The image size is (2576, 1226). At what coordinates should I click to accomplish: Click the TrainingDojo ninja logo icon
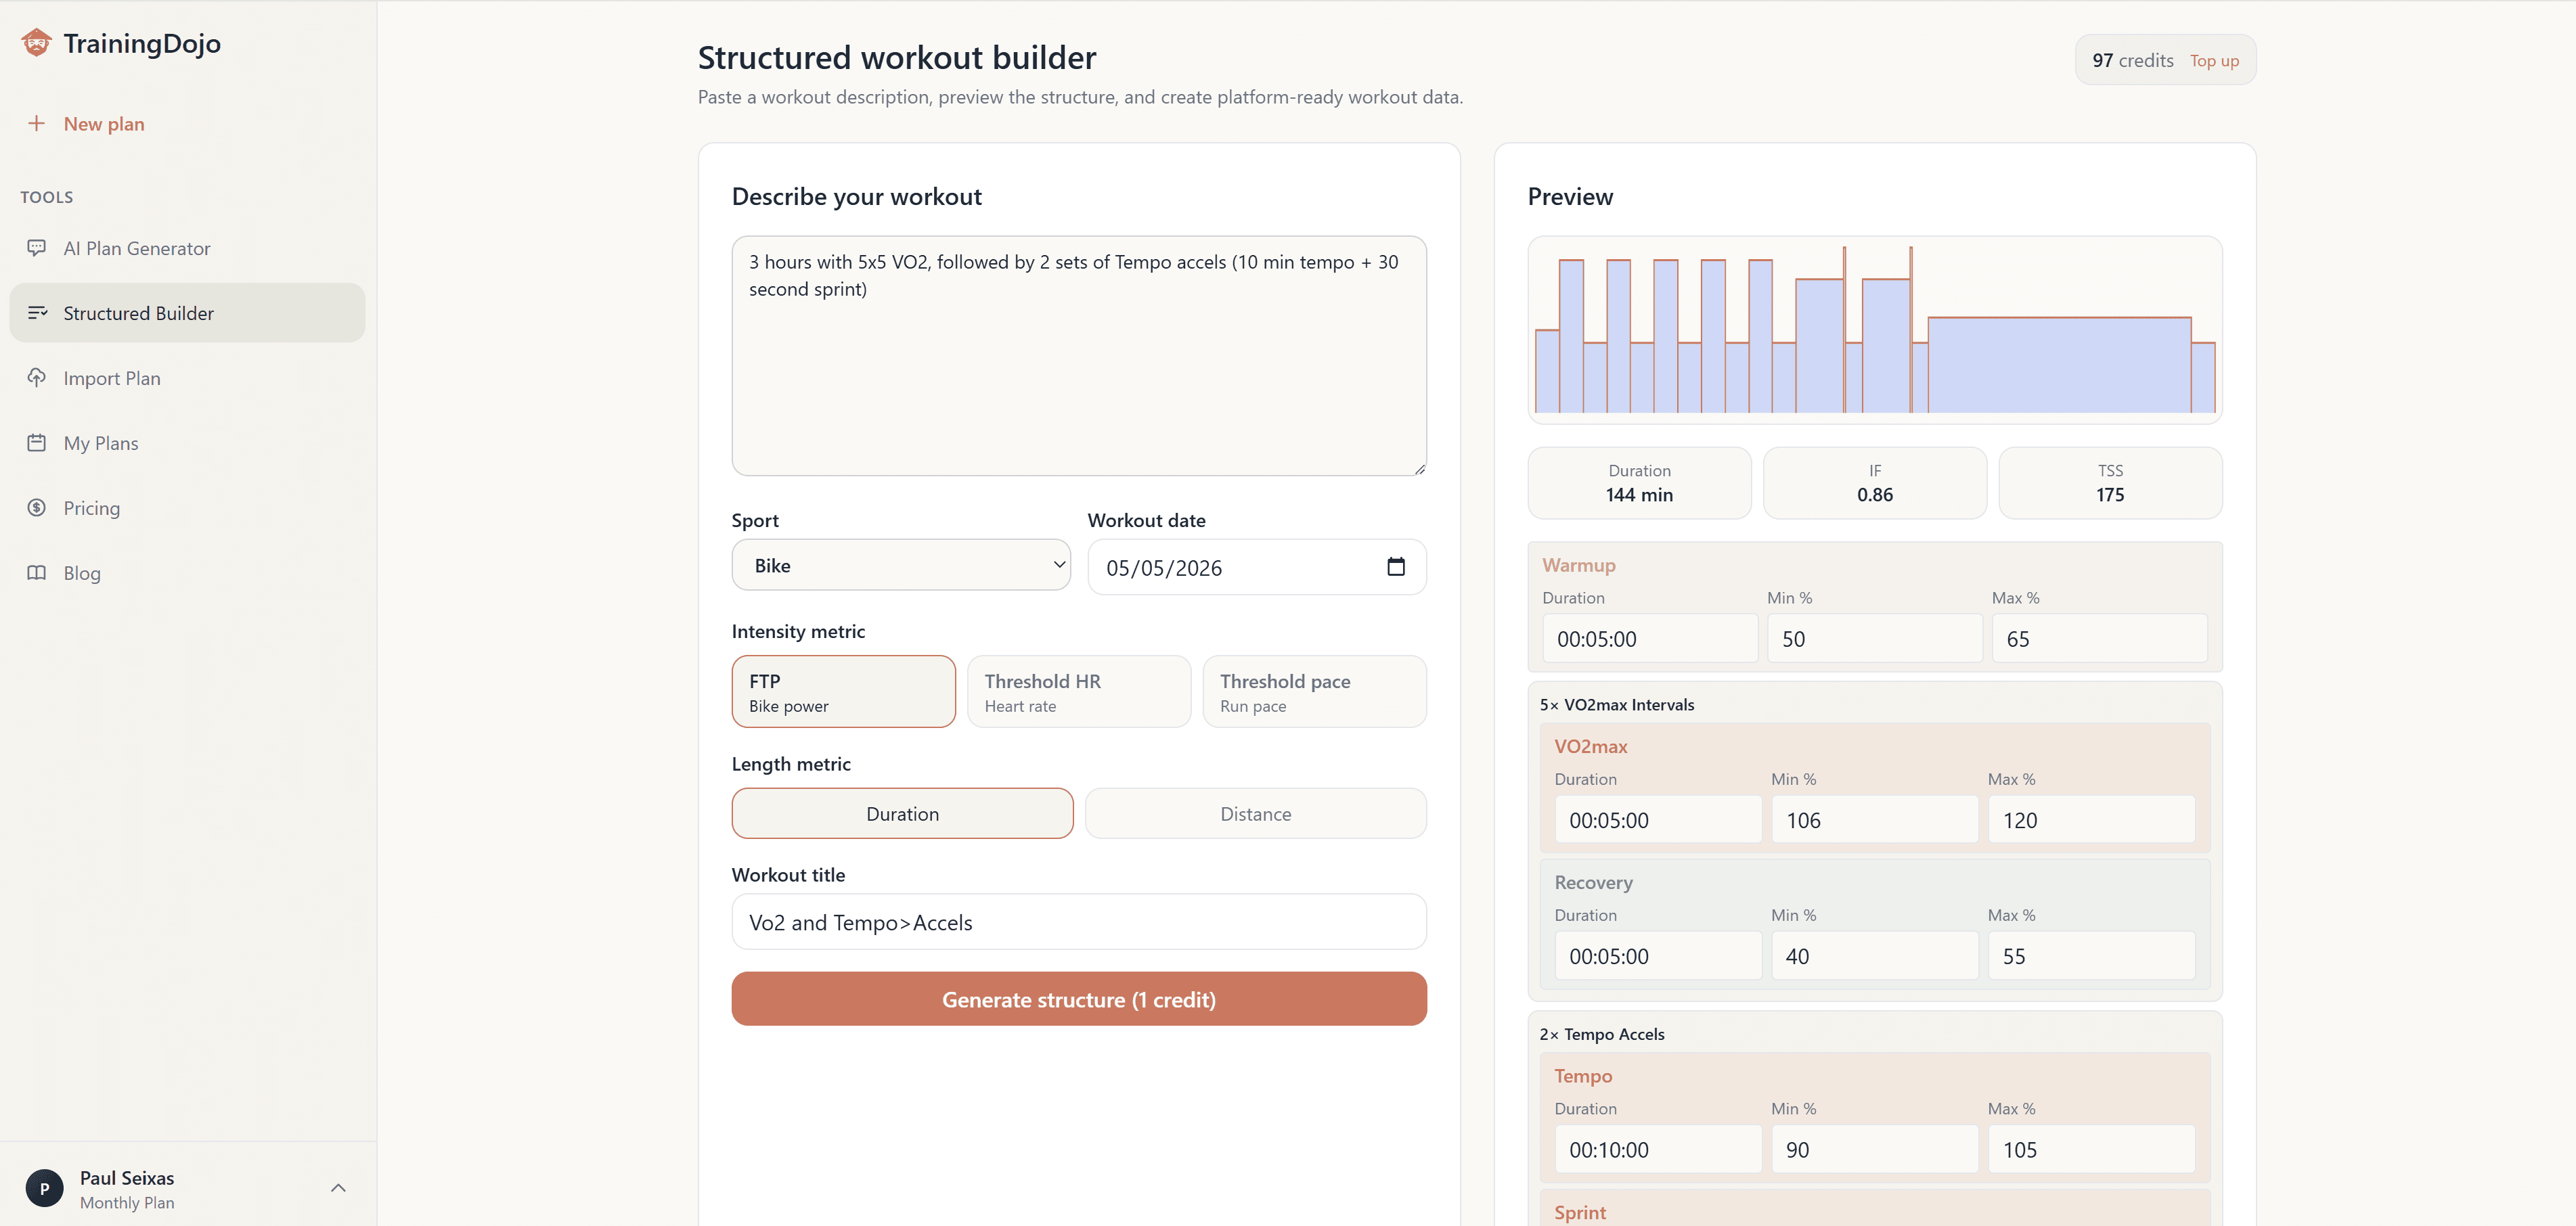coord(37,43)
